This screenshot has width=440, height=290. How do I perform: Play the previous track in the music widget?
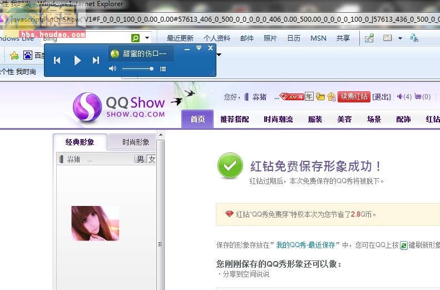point(57,60)
